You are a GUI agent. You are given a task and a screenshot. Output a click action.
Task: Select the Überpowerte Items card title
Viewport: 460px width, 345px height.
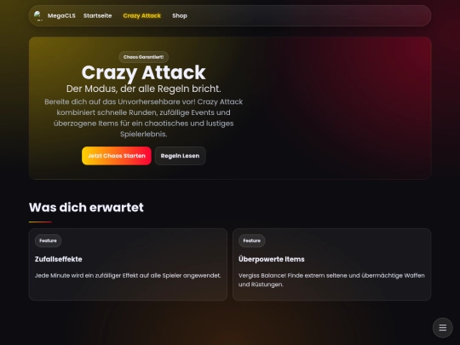click(272, 259)
